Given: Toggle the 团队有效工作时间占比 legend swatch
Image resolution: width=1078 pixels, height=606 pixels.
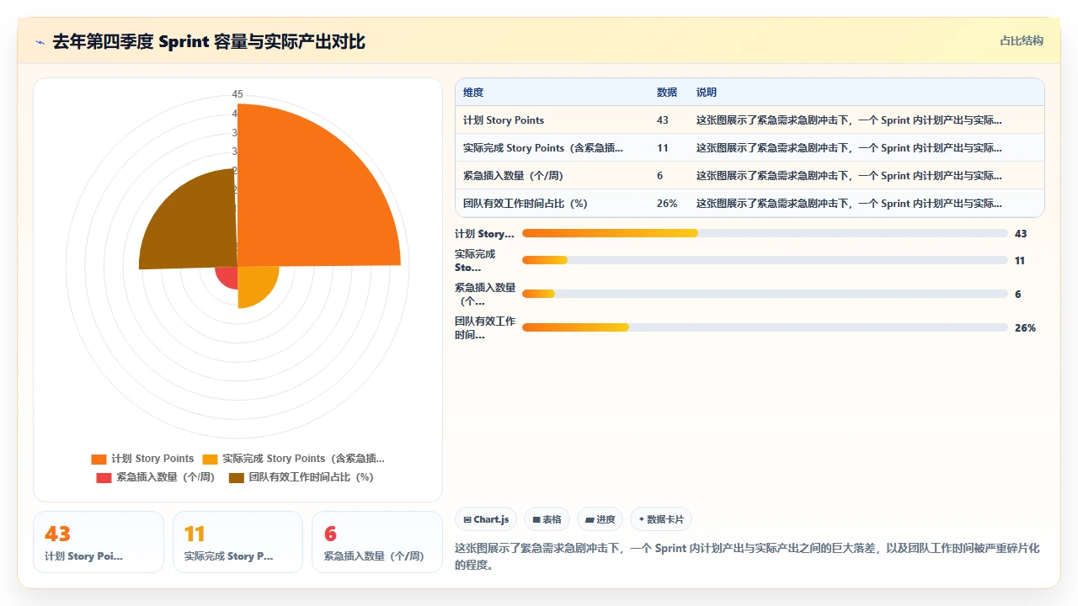Looking at the screenshot, I should pyautogui.click(x=237, y=477).
